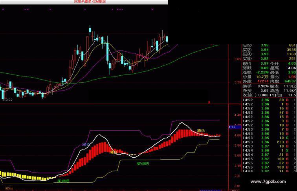Click the 4.40 indicator axis label

coord(238,115)
